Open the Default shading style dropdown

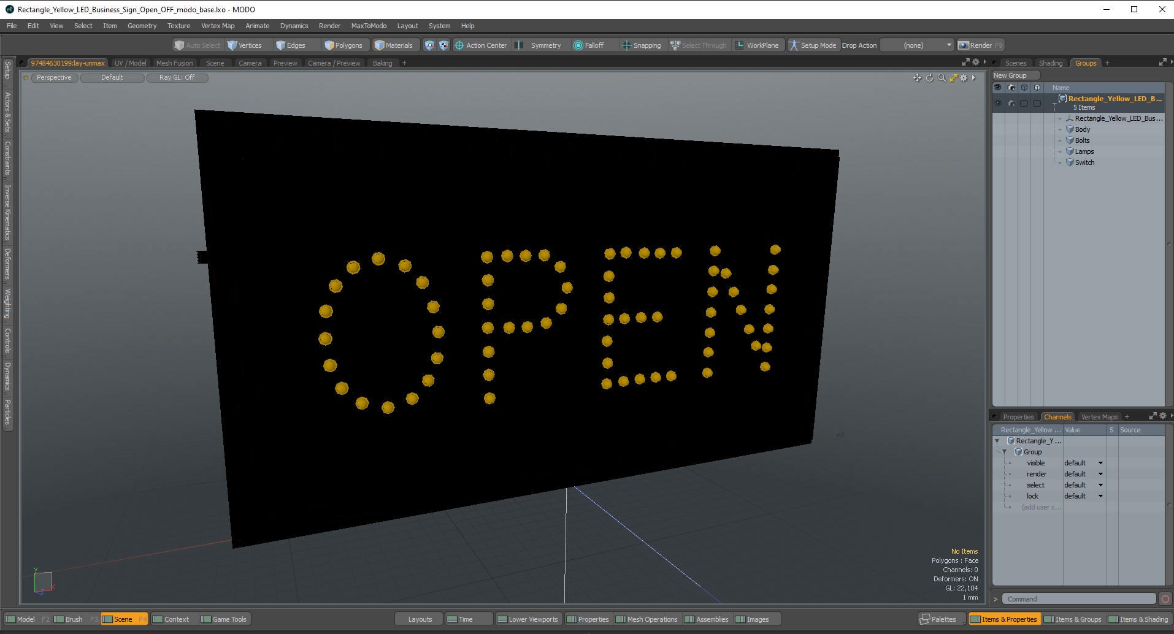point(112,78)
